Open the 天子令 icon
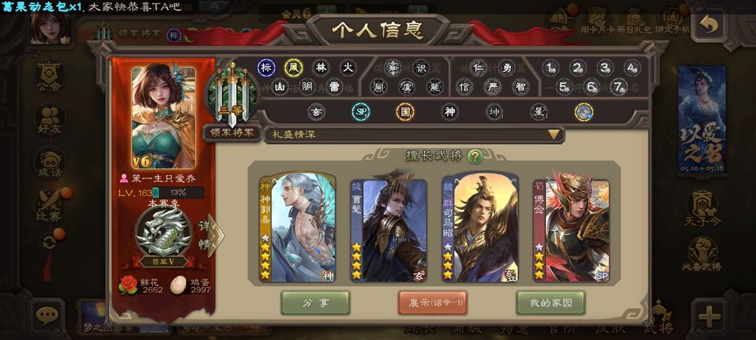The image size is (756, 340). (x=702, y=208)
